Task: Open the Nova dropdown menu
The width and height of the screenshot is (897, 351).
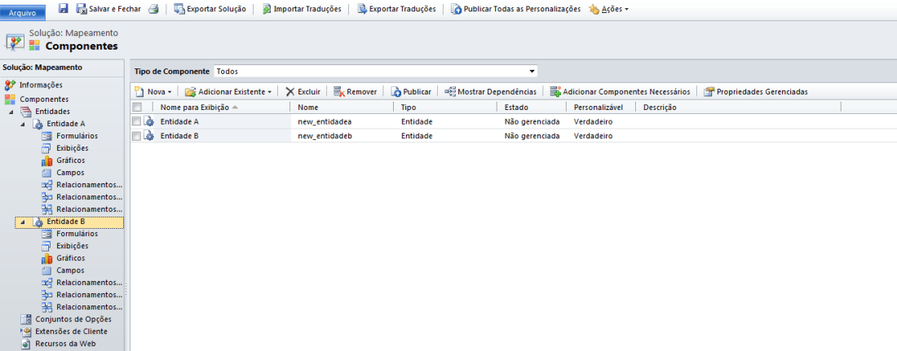Action: point(153,92)
